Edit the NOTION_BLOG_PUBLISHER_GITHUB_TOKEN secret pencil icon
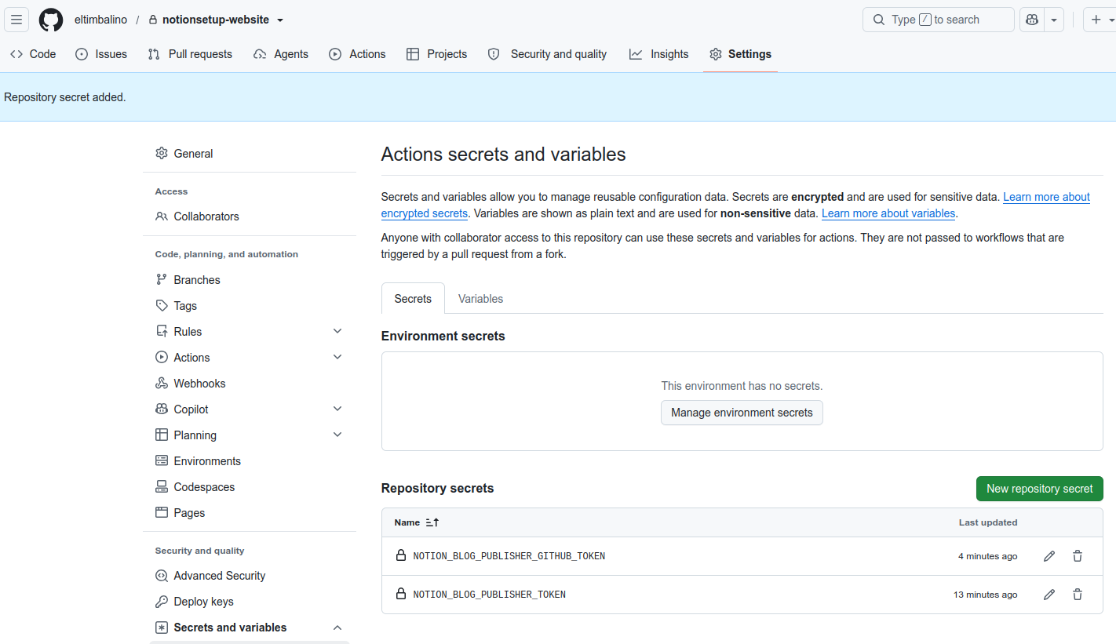Viewport: 1116px width, 644px height. point(1049,556)
